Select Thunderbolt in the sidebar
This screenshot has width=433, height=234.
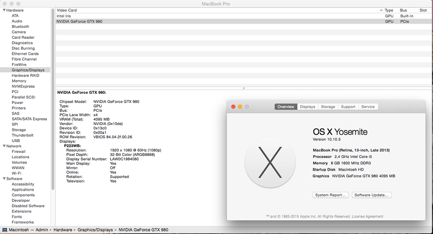[22, 135]
